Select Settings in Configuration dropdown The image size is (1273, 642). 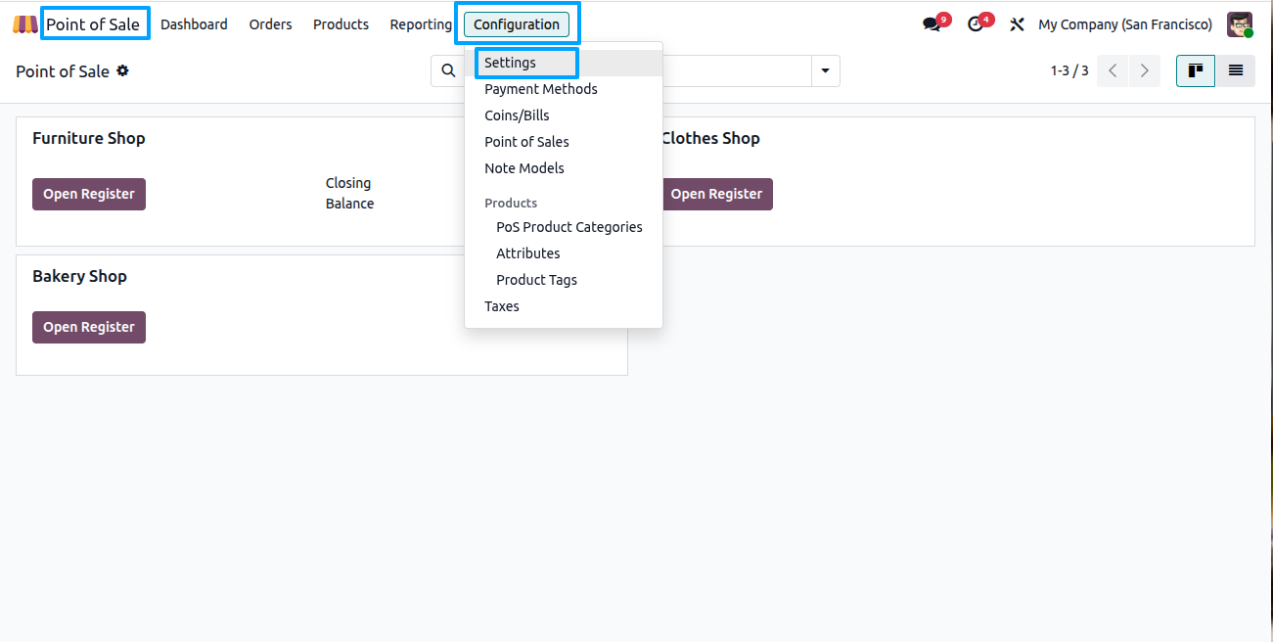click(x=564, y=63)
